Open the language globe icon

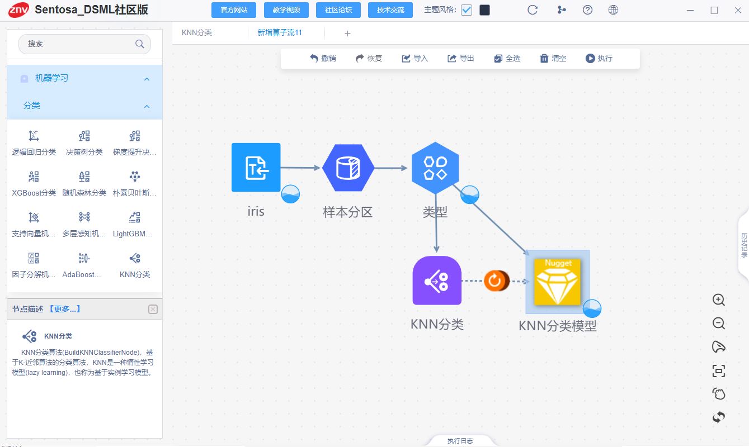pos(613,10)
